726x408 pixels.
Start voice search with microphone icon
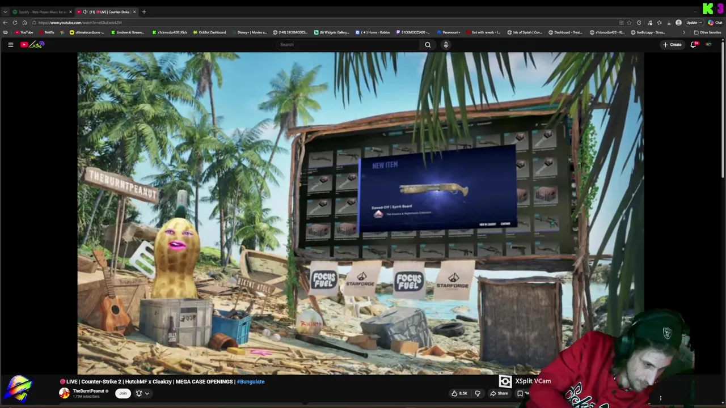(x=446, y=45)
